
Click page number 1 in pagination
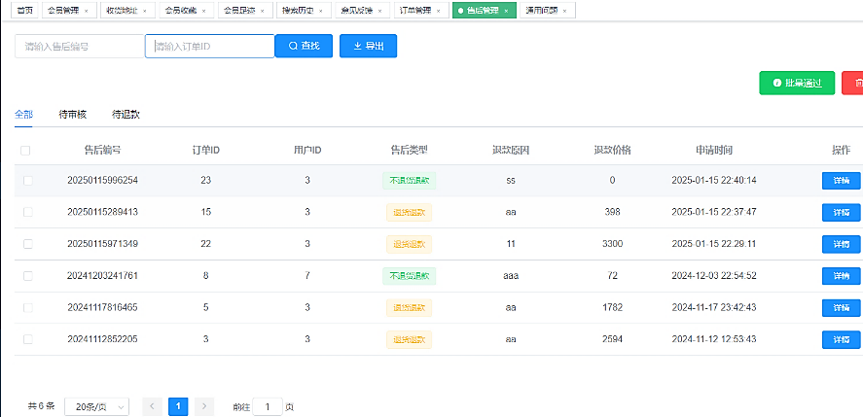click(x=178, y=406)
